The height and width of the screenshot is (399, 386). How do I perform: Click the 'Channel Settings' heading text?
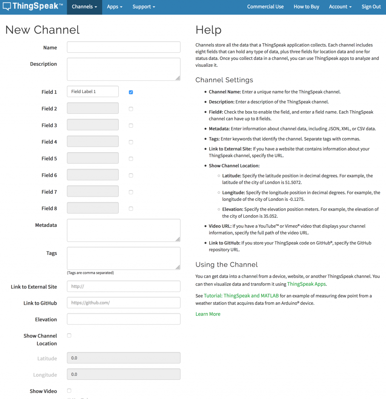point(224,80)
